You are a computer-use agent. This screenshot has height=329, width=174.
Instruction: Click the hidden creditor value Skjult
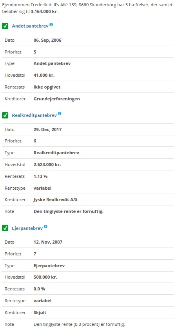point(40,312)
